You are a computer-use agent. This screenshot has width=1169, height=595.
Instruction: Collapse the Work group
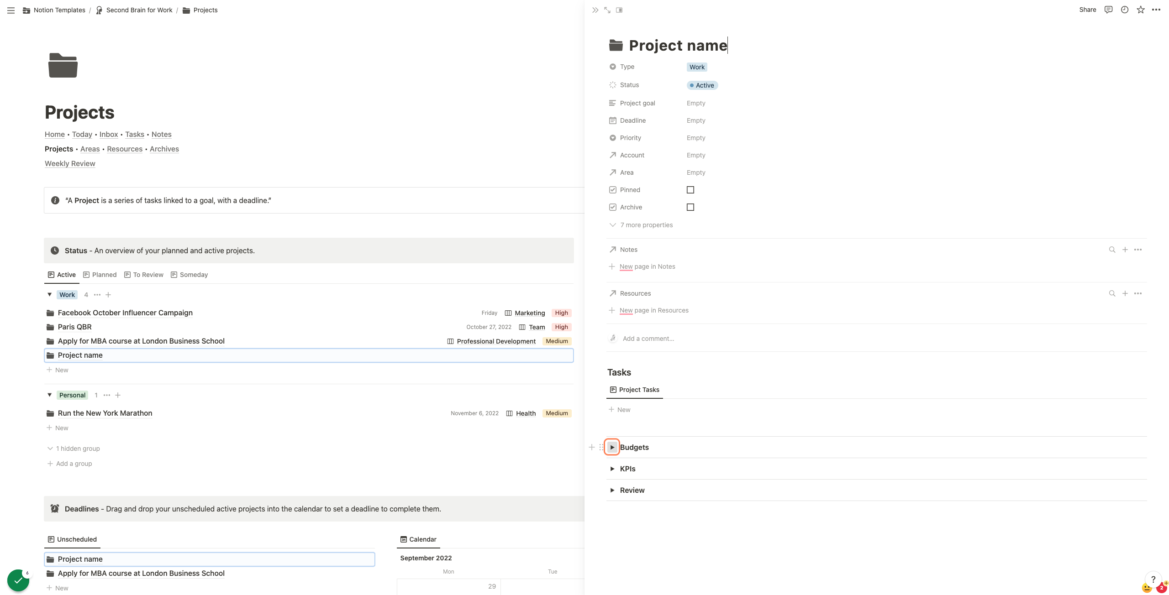(49, 295)
